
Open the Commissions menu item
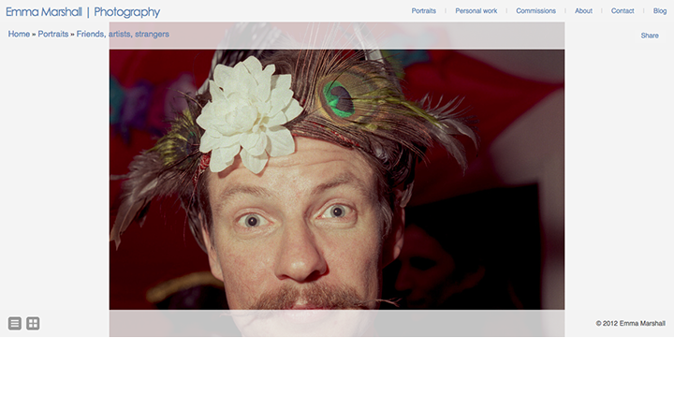click(x=535, y=10)
